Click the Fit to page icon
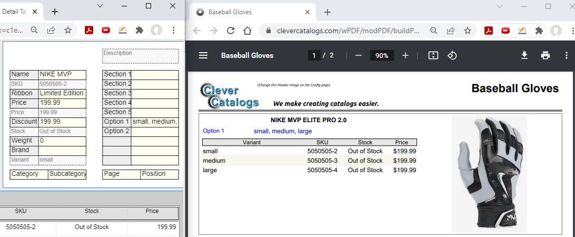The height and width of the screenshot is (237, 575). pos(433,55)
